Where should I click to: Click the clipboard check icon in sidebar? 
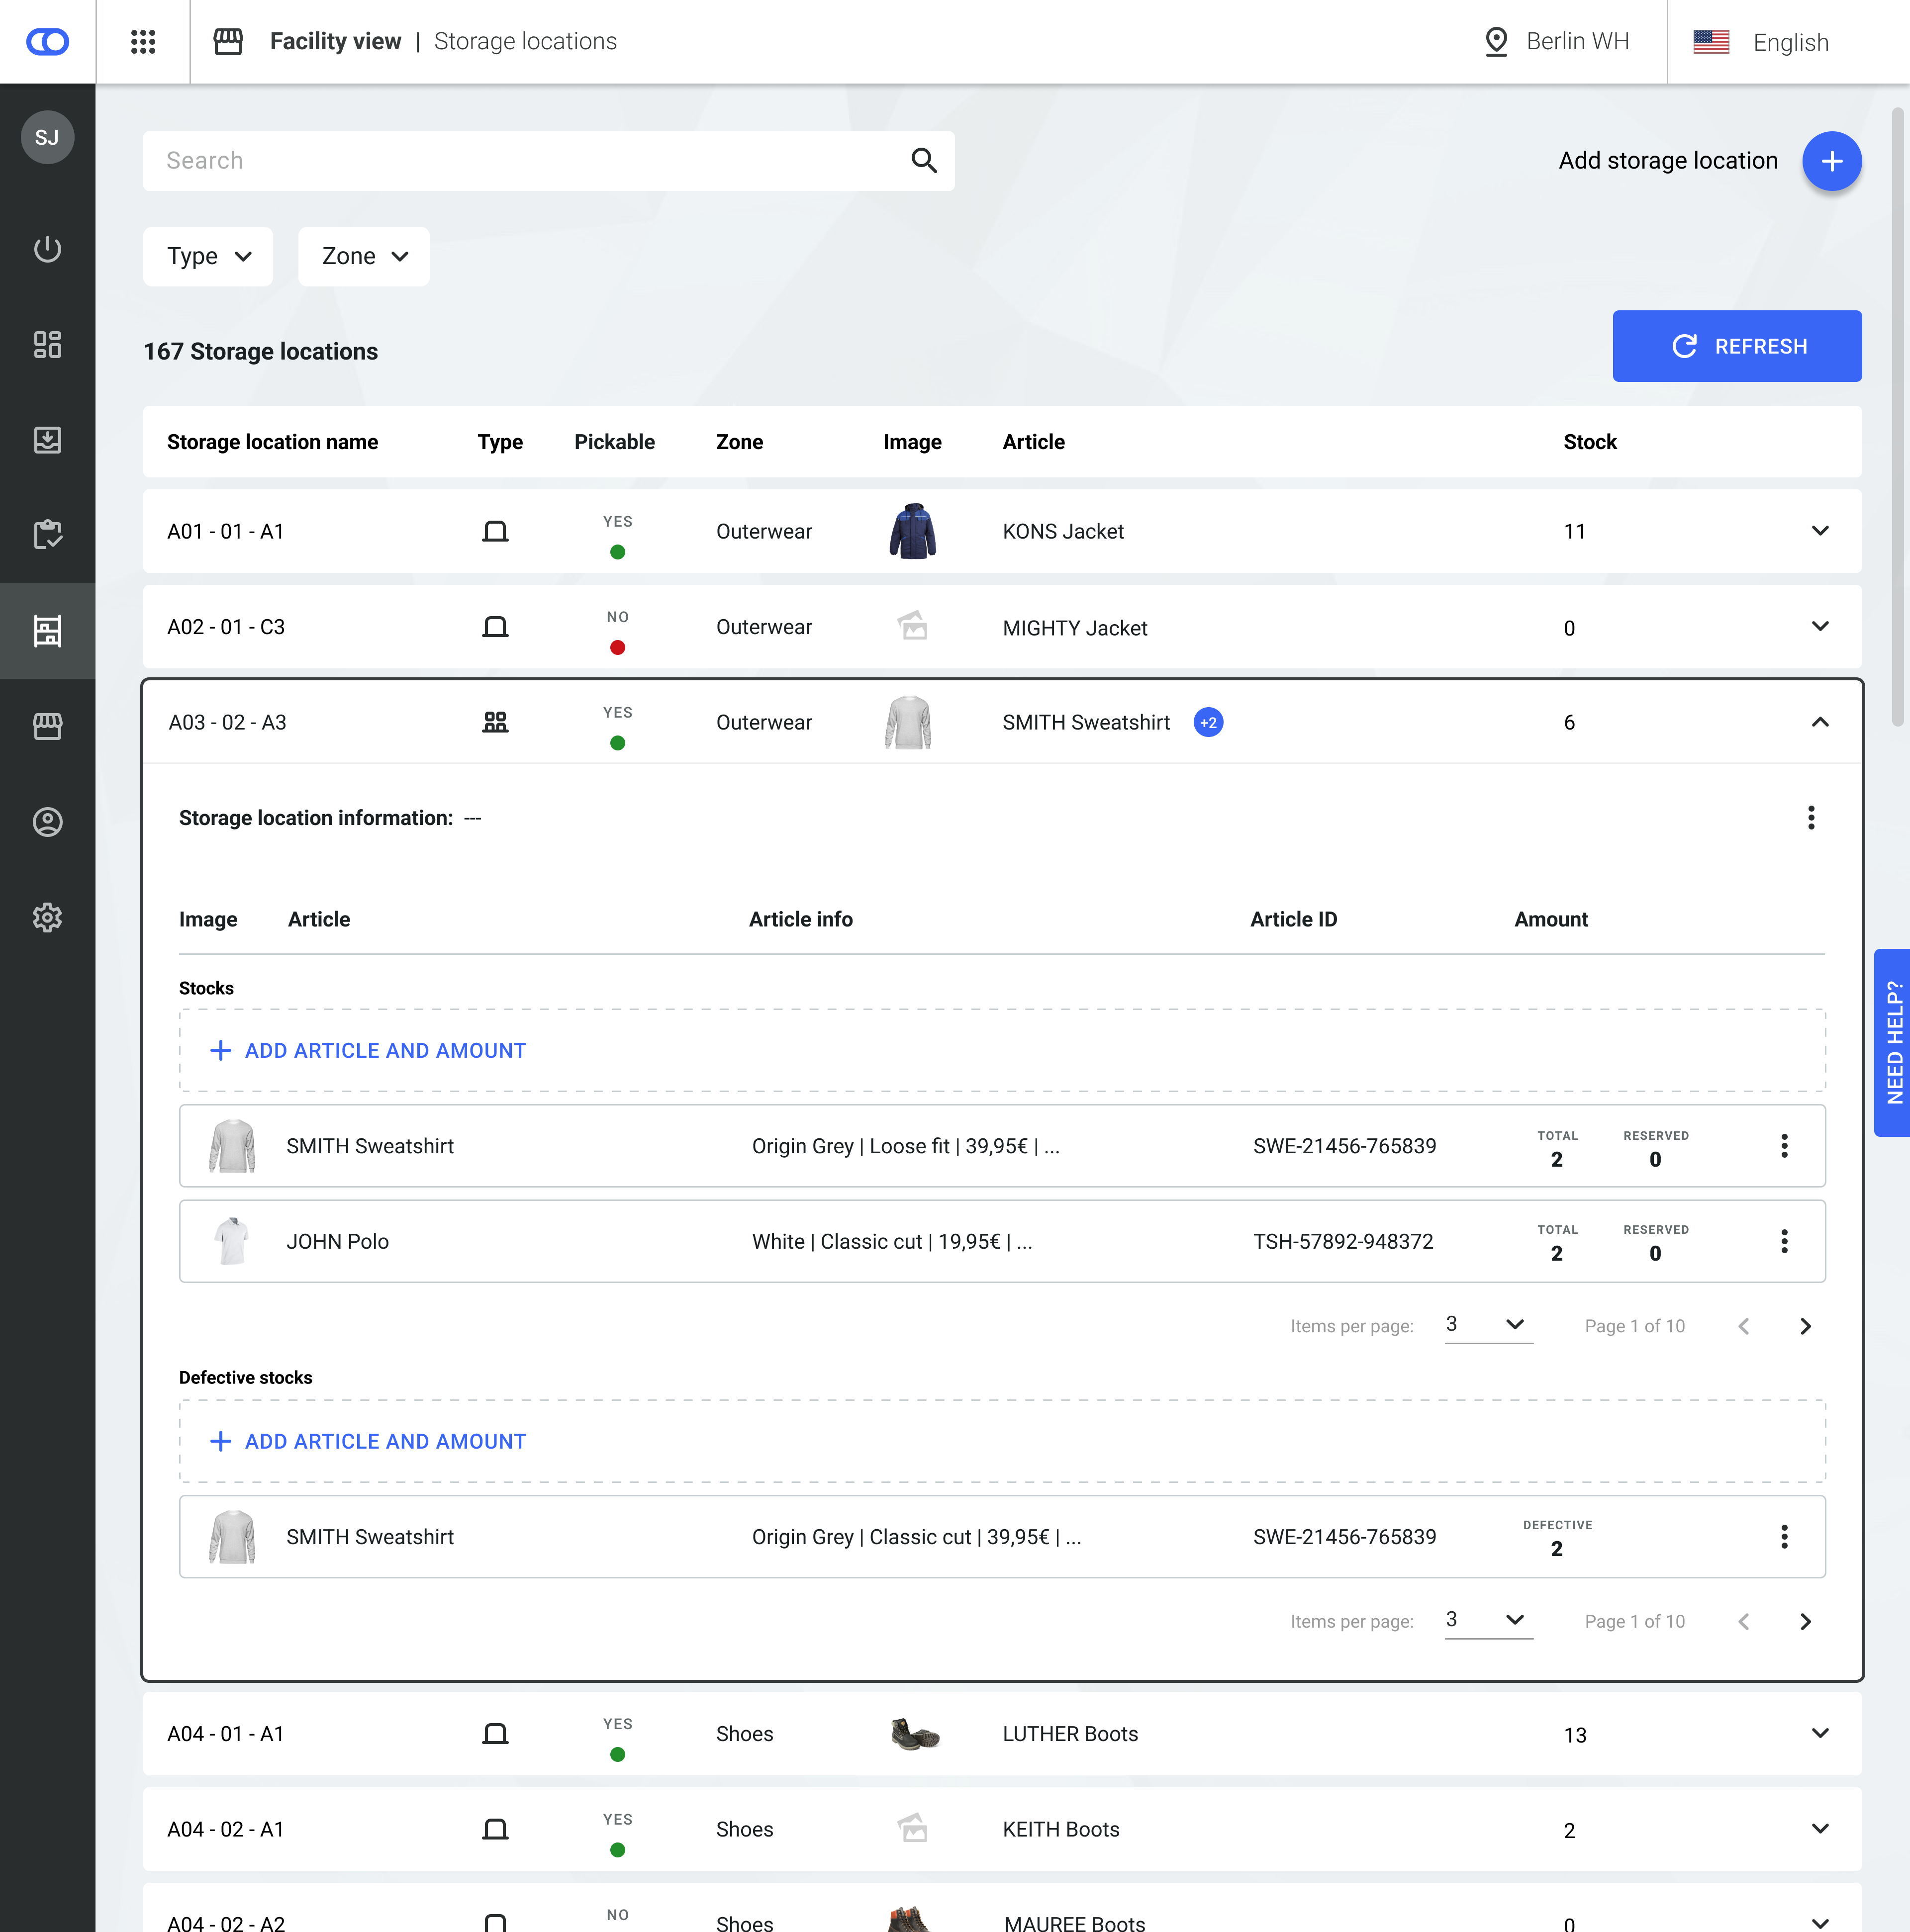coord(47,535)
